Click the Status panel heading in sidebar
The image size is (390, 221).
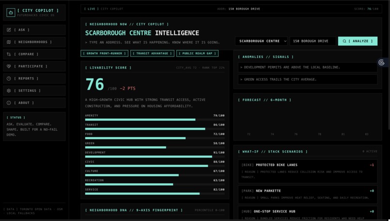(x=16, y=118)
